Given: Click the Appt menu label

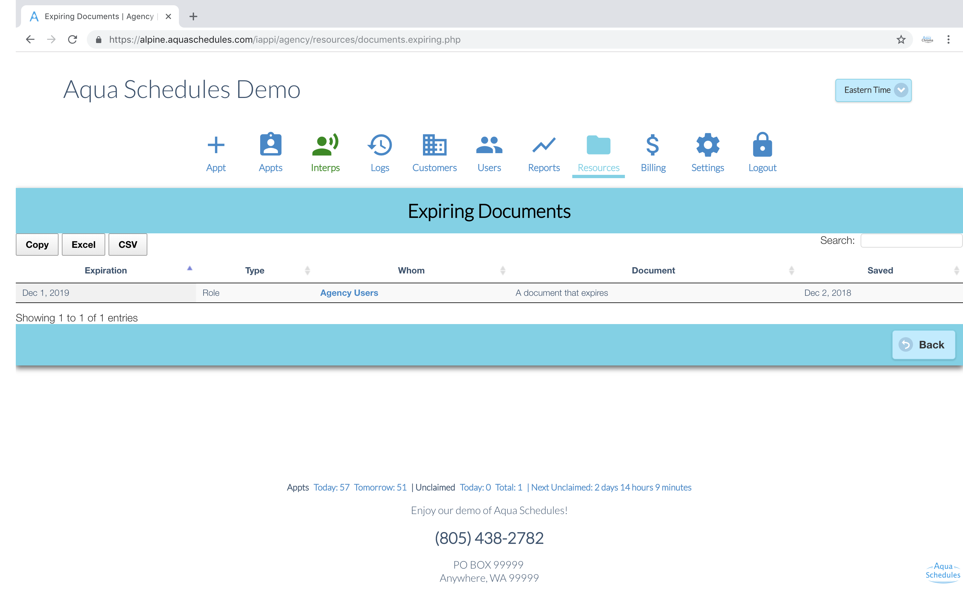Looking at the screenshot, I should coord(216,168).
